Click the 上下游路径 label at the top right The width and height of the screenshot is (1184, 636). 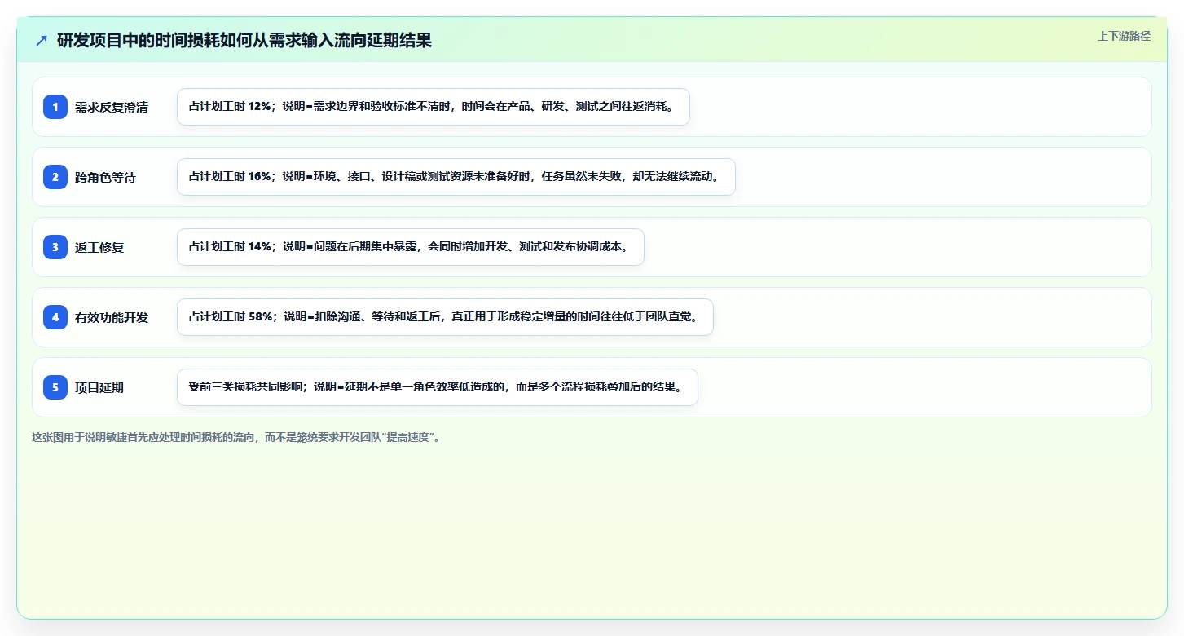(1124, 36)
